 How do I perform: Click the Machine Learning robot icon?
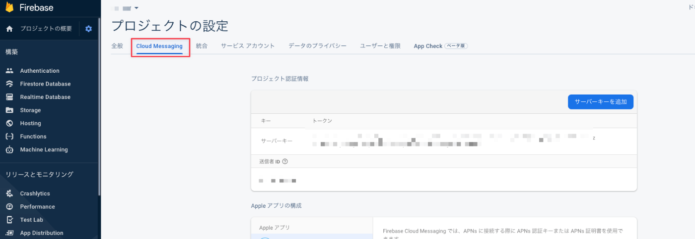(x=9, y=149)
